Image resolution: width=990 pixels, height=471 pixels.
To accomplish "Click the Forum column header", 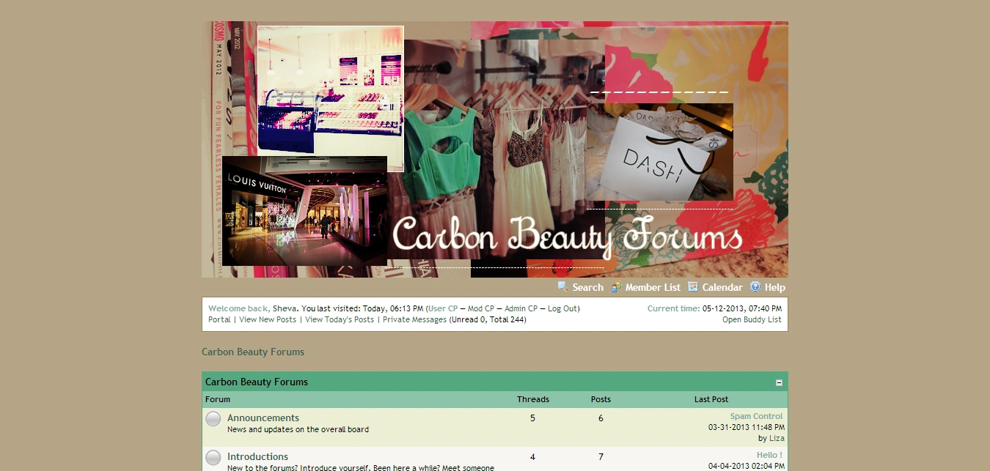I will coord(218,399).
